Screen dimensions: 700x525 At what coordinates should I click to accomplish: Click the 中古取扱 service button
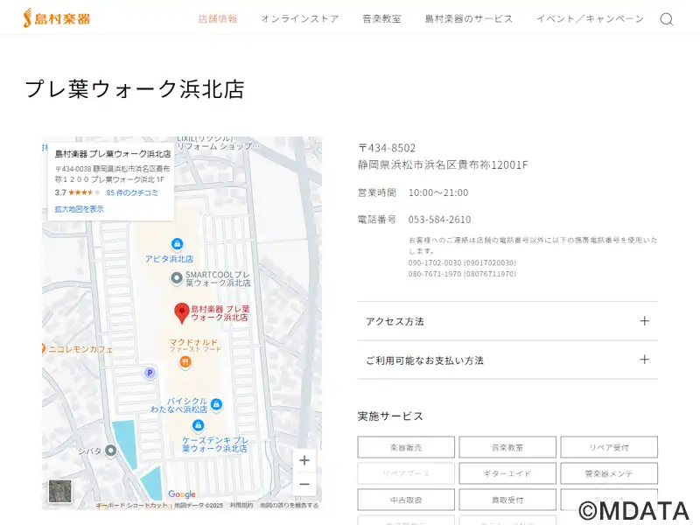coord(406,500)
